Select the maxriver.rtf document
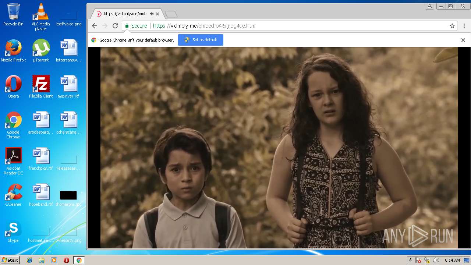The width and height of the screenshot is (471, 265). [x=68, y=87]
